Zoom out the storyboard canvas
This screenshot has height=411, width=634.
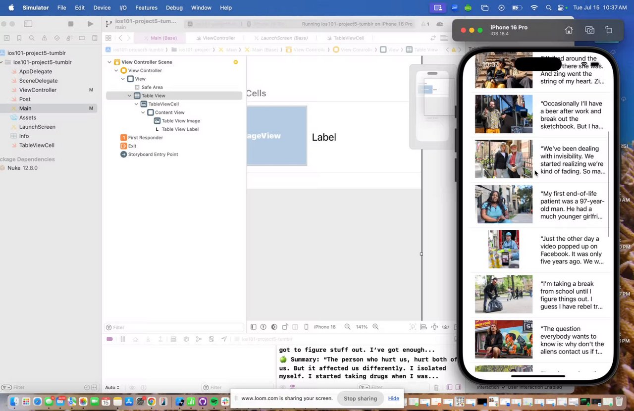(x=347, y=327)
